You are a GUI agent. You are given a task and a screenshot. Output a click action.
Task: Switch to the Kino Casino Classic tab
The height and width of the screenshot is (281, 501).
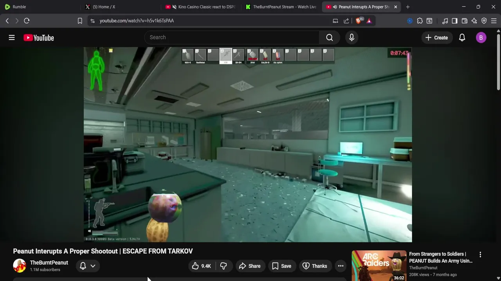[200, 7]
